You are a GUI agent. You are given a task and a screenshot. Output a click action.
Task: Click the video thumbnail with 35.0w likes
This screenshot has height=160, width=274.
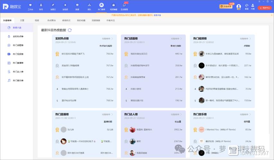point(201,89)
